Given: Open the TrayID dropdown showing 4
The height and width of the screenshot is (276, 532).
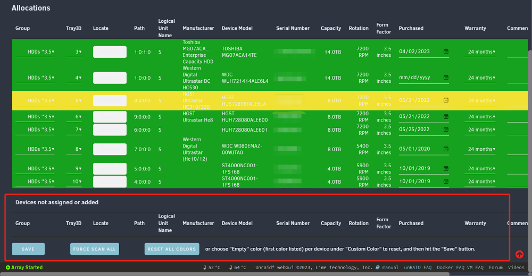Looking at the screenshot, I should (x=74, y=78).
